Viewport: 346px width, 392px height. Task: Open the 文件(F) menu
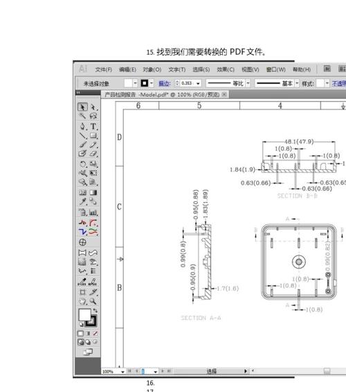(x=103, y=69)
